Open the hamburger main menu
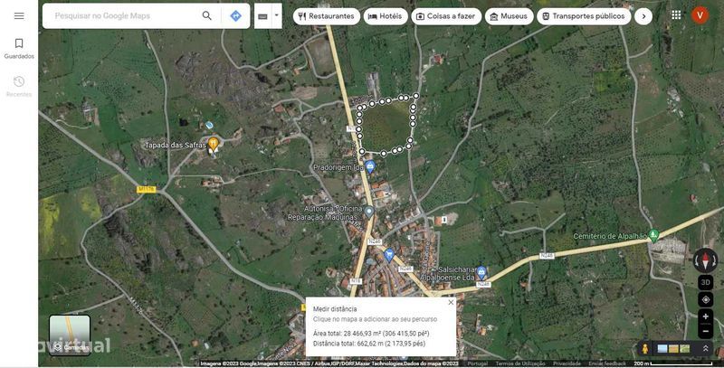 click(x=19, y=16)
